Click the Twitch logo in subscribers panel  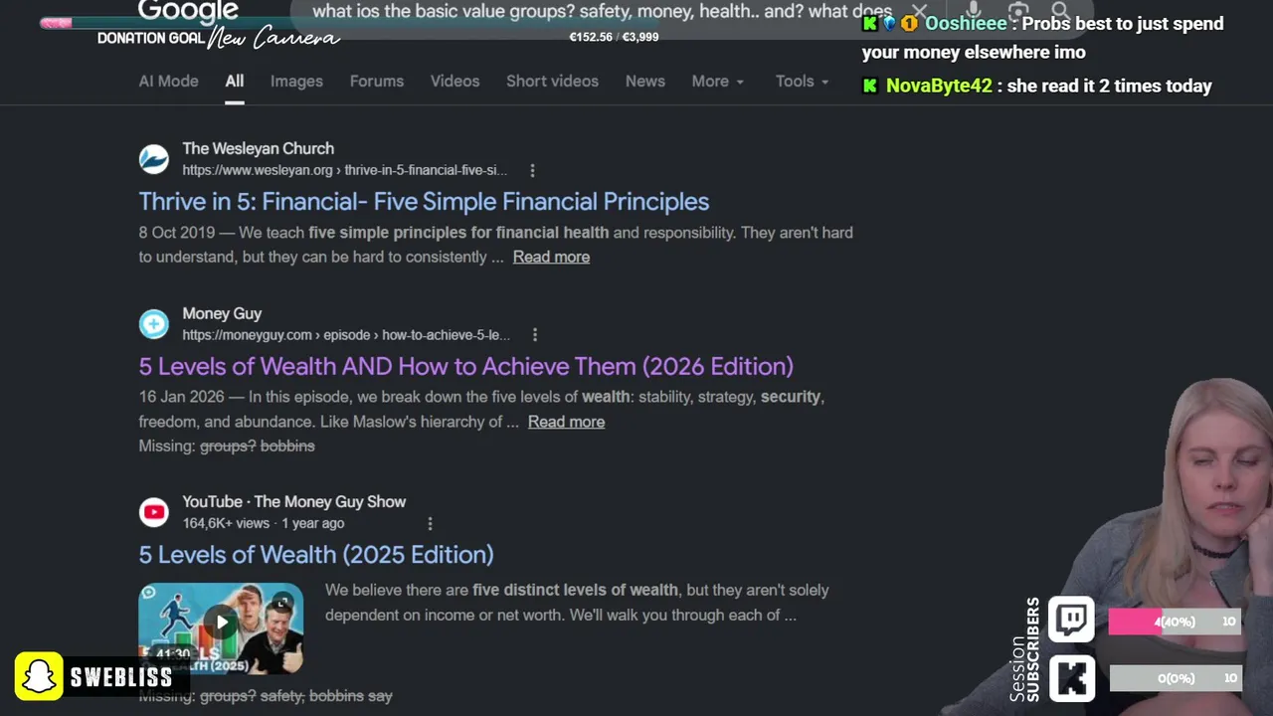(x=1072, y=621)
